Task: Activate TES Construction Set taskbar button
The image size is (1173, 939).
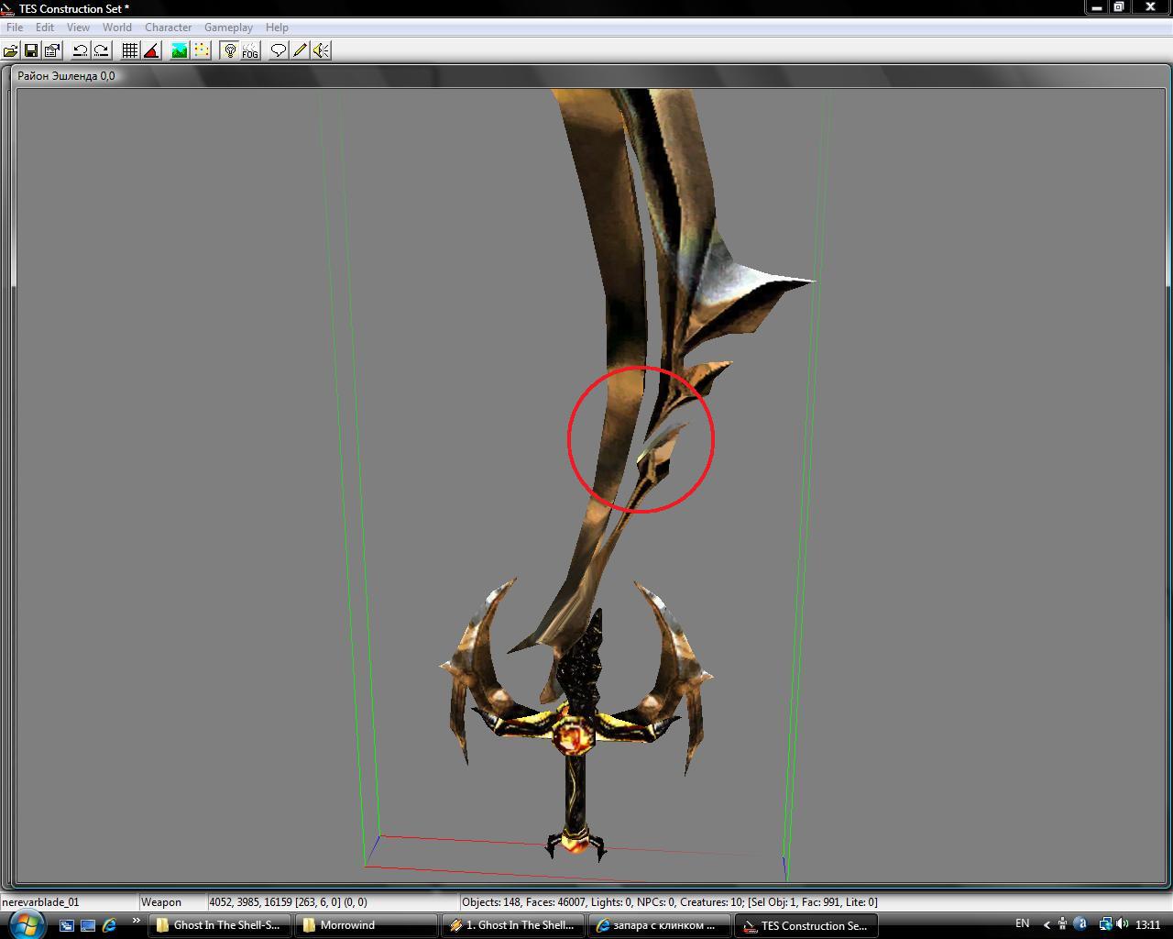Action: tap(806, 925)
